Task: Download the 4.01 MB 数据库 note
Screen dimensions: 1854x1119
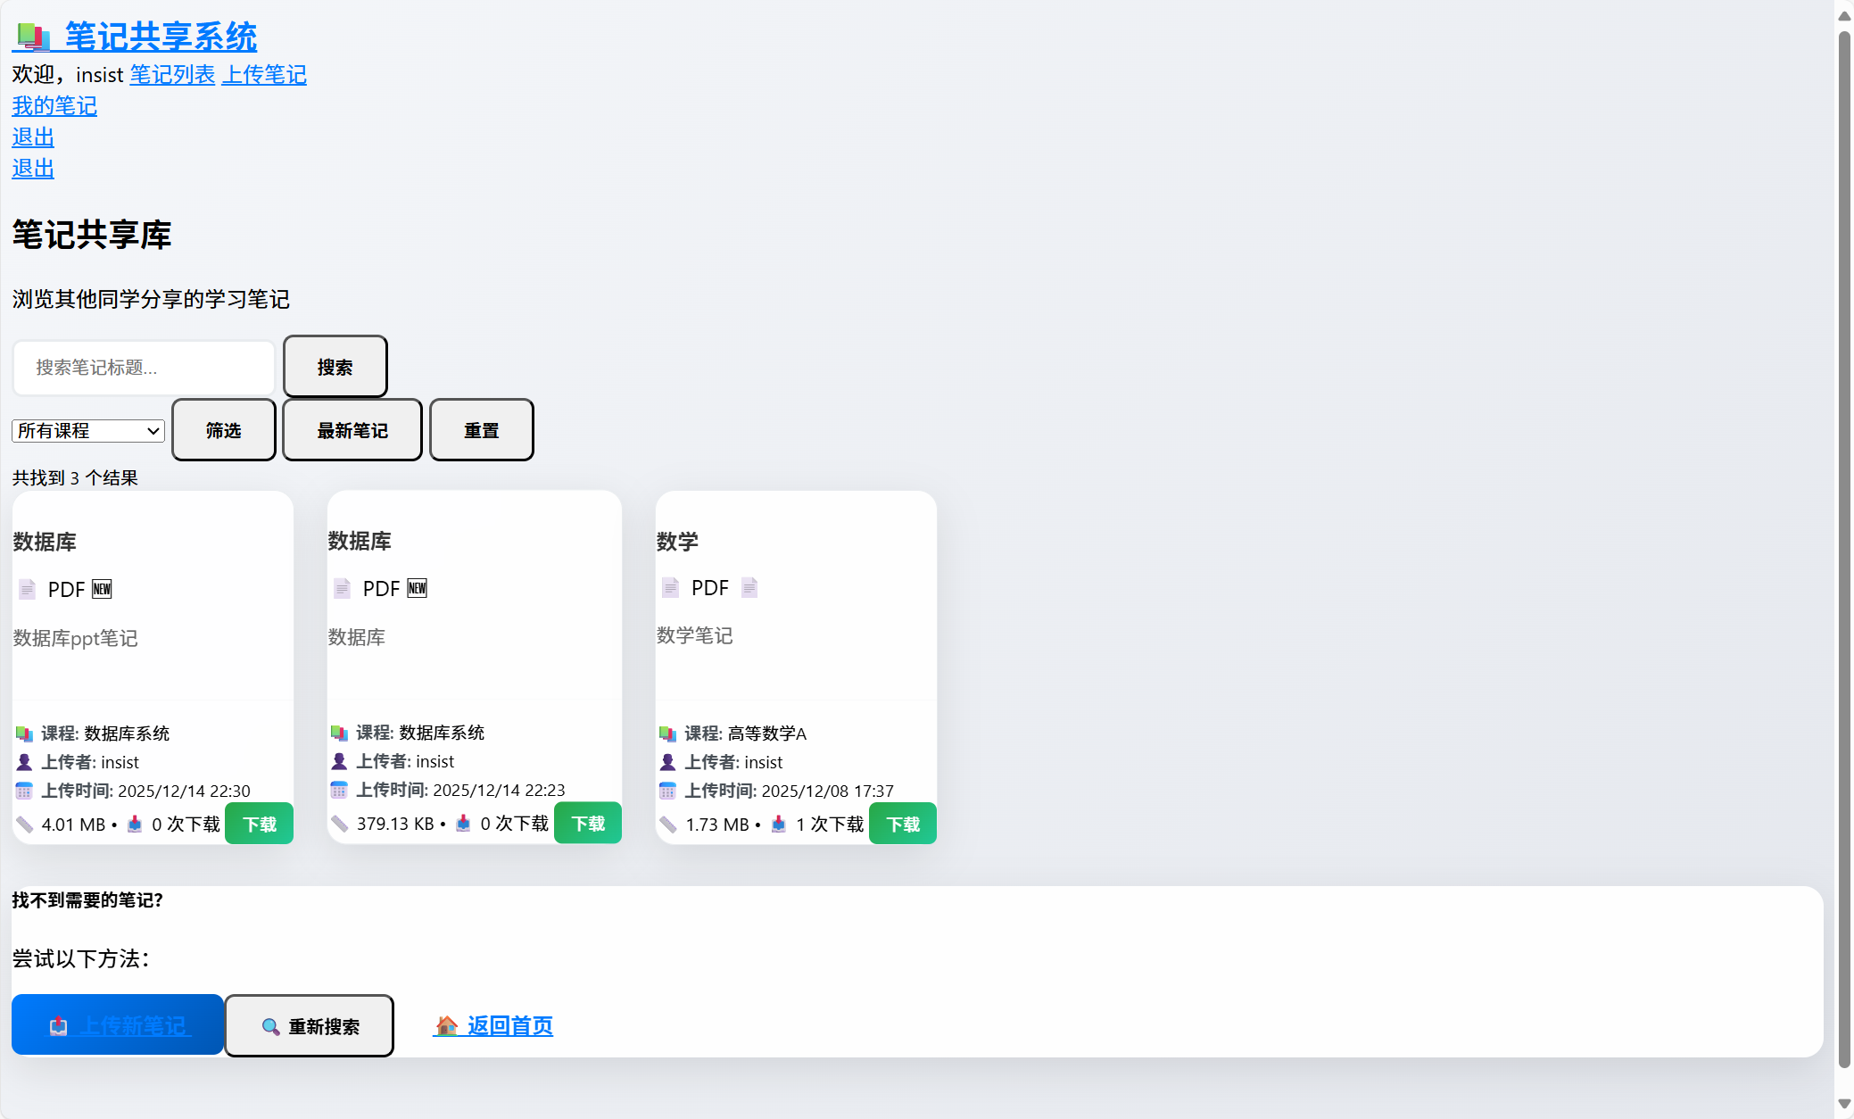Action: (x=260, y=824)
